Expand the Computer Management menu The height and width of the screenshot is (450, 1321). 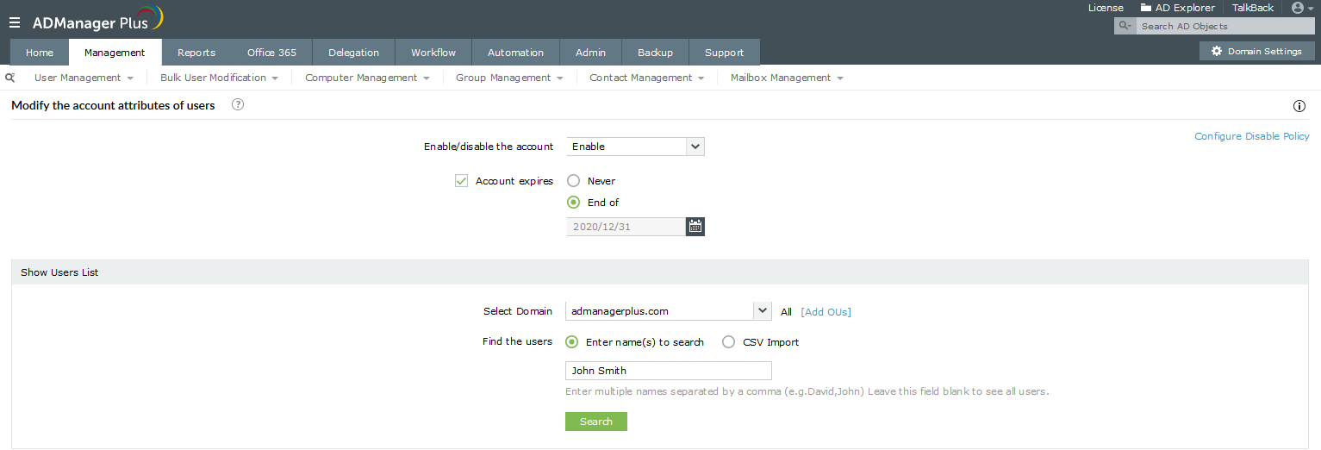367,78
